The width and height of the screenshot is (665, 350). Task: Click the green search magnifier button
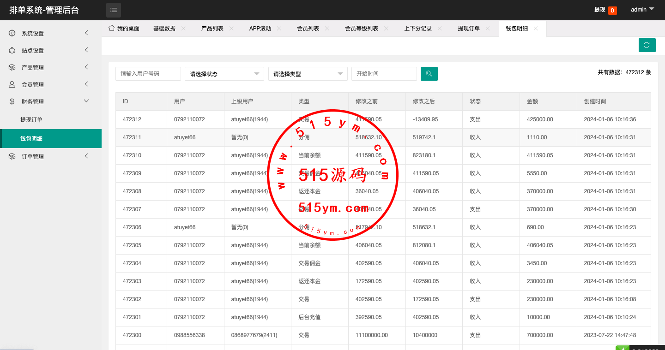(429, 74)
